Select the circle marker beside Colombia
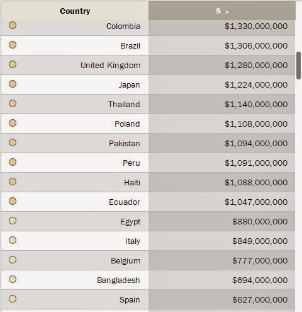This screenshot has height=312, width=302. pyautogui.click(x=13, y=25)
